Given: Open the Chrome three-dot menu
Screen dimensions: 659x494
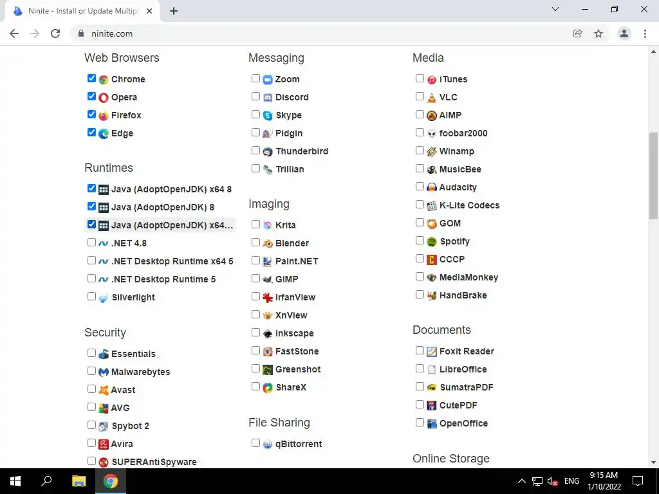Looking at the screenshot, I should click(645, 33).
